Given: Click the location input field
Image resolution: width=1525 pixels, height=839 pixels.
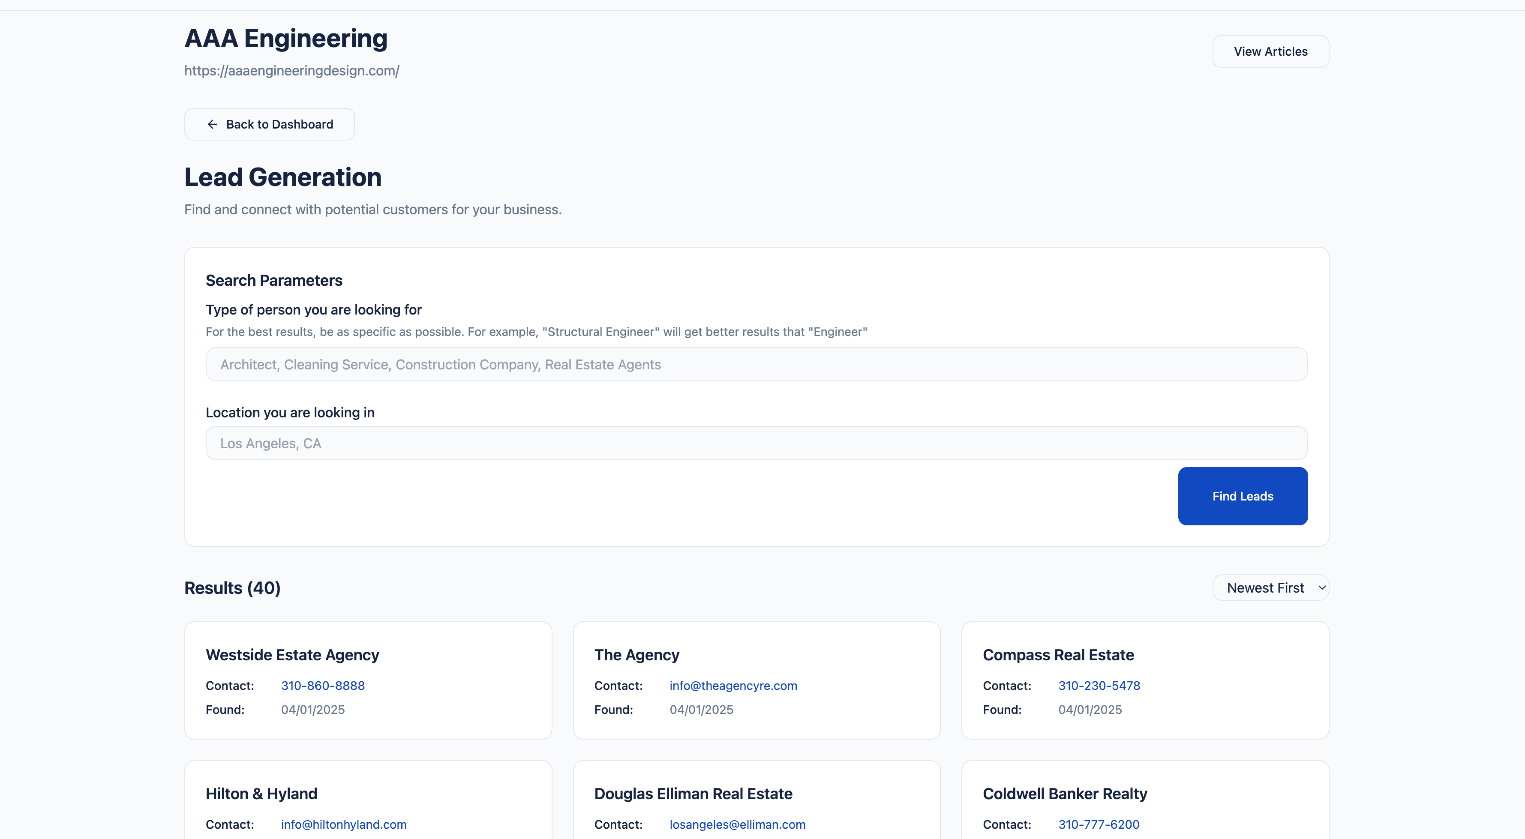Looking at the screenshot, I should (x=756, y=443).
